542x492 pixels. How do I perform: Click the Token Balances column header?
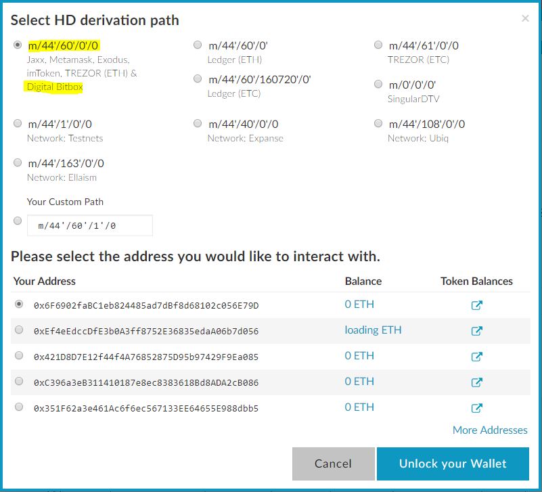coord(476,281)
